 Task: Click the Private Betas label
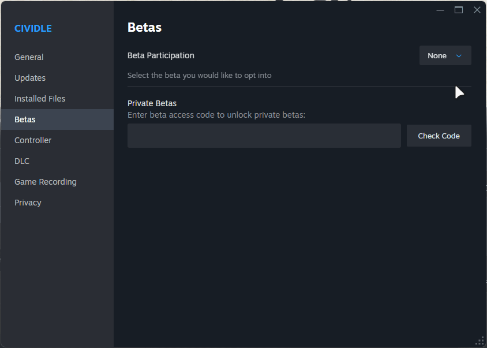click(152, 103)
